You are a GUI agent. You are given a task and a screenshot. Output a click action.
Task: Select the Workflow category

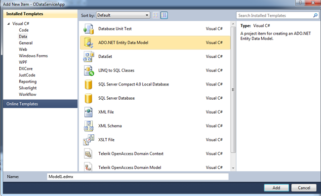tap(28, 94)
